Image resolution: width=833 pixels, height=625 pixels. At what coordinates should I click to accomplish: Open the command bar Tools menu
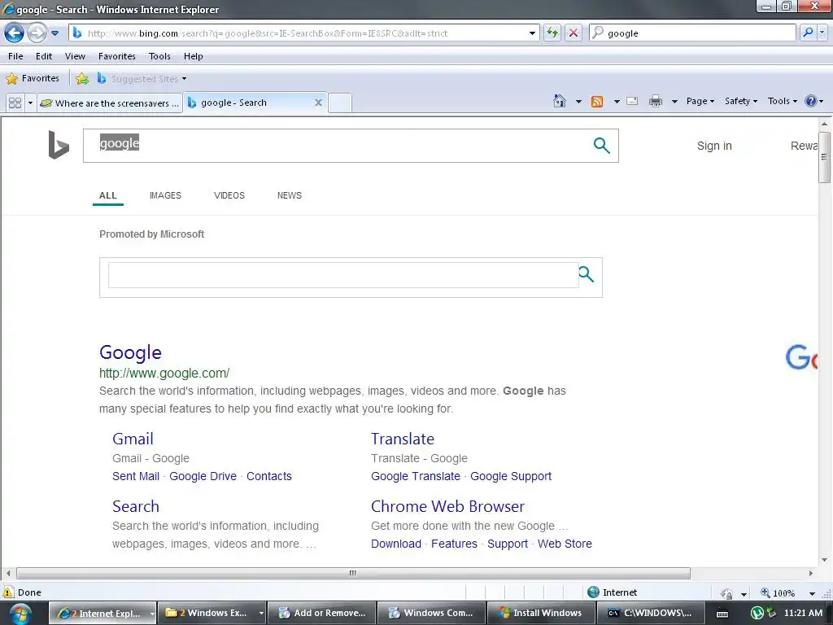(x=782, y=101)
